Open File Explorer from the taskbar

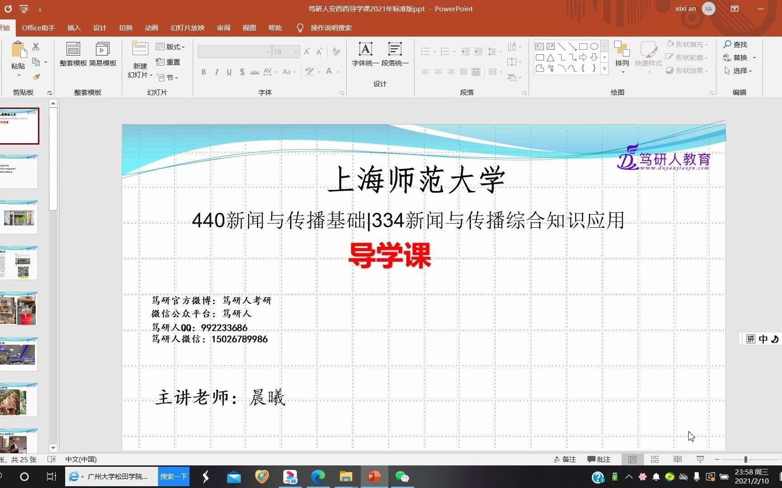[x=346, y=477]
